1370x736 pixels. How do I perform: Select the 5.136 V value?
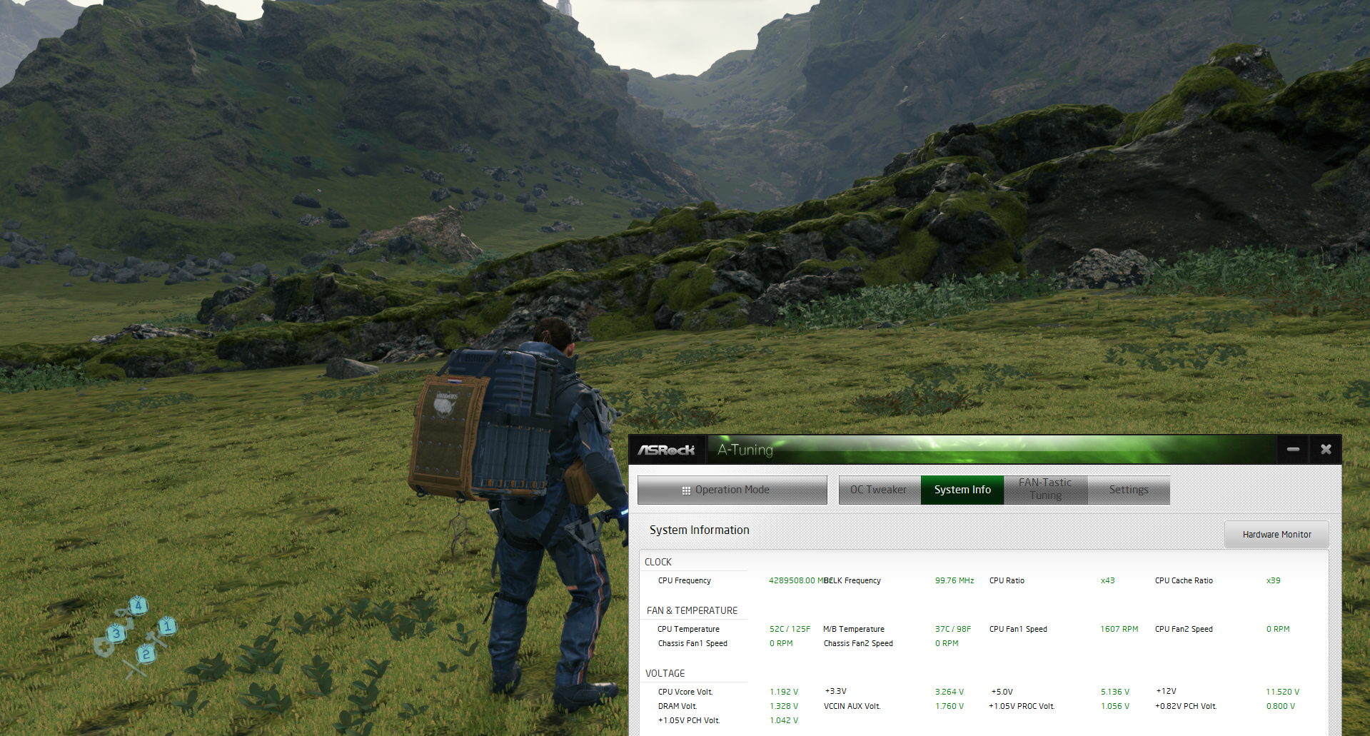(1115, 692)
